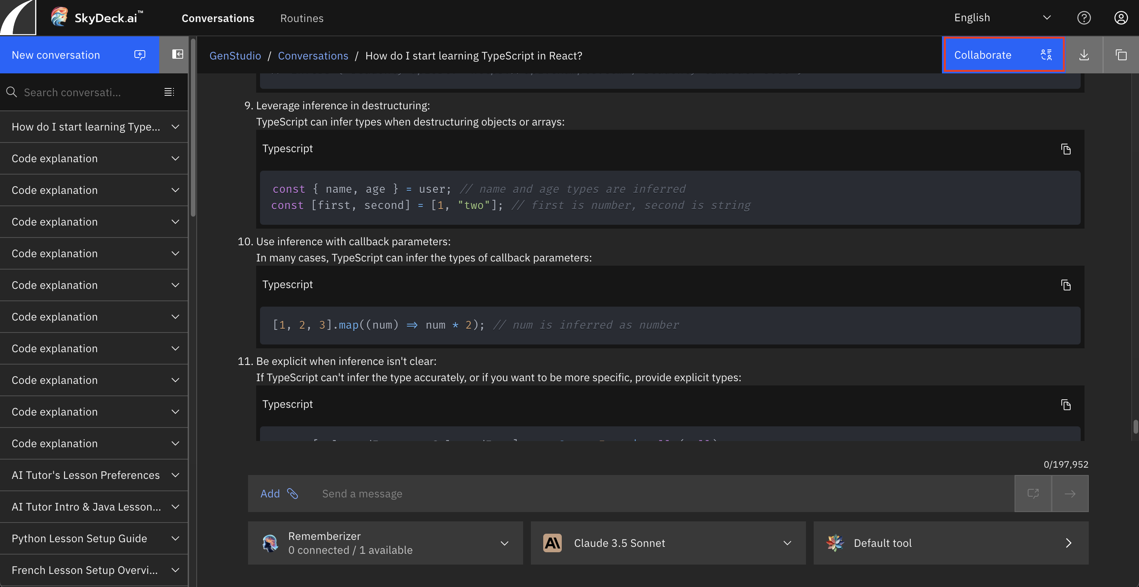Click the Send a message input field
The image size is (1139, 587).
coord(663,494)
